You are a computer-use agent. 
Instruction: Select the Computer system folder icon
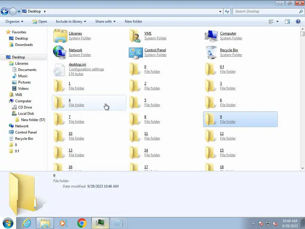(211, 36)
